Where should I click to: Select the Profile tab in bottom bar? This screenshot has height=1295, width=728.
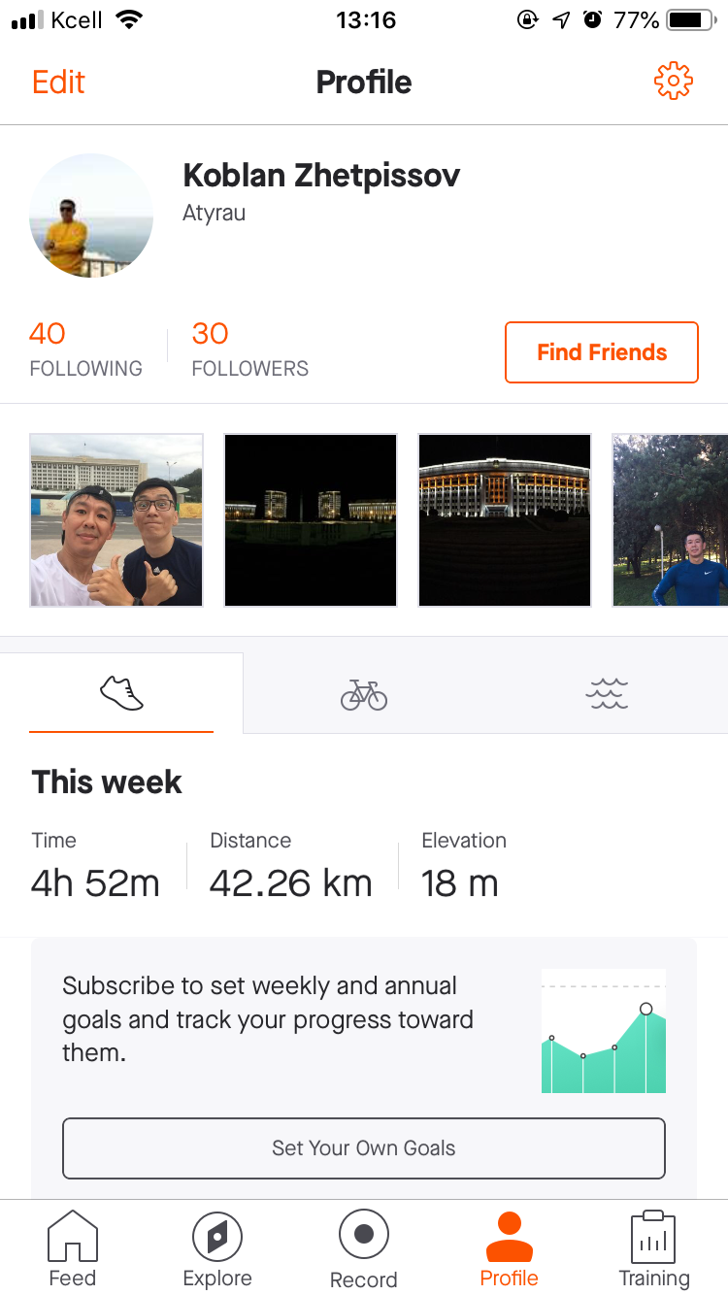point(509,1249)
